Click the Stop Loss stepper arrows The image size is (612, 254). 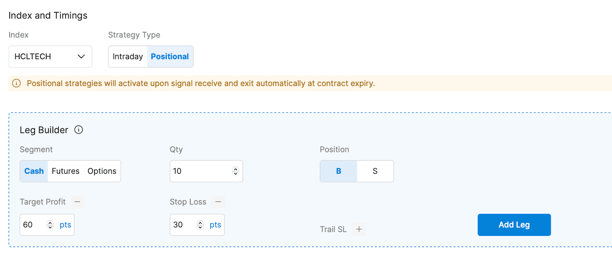pos(200,225)
